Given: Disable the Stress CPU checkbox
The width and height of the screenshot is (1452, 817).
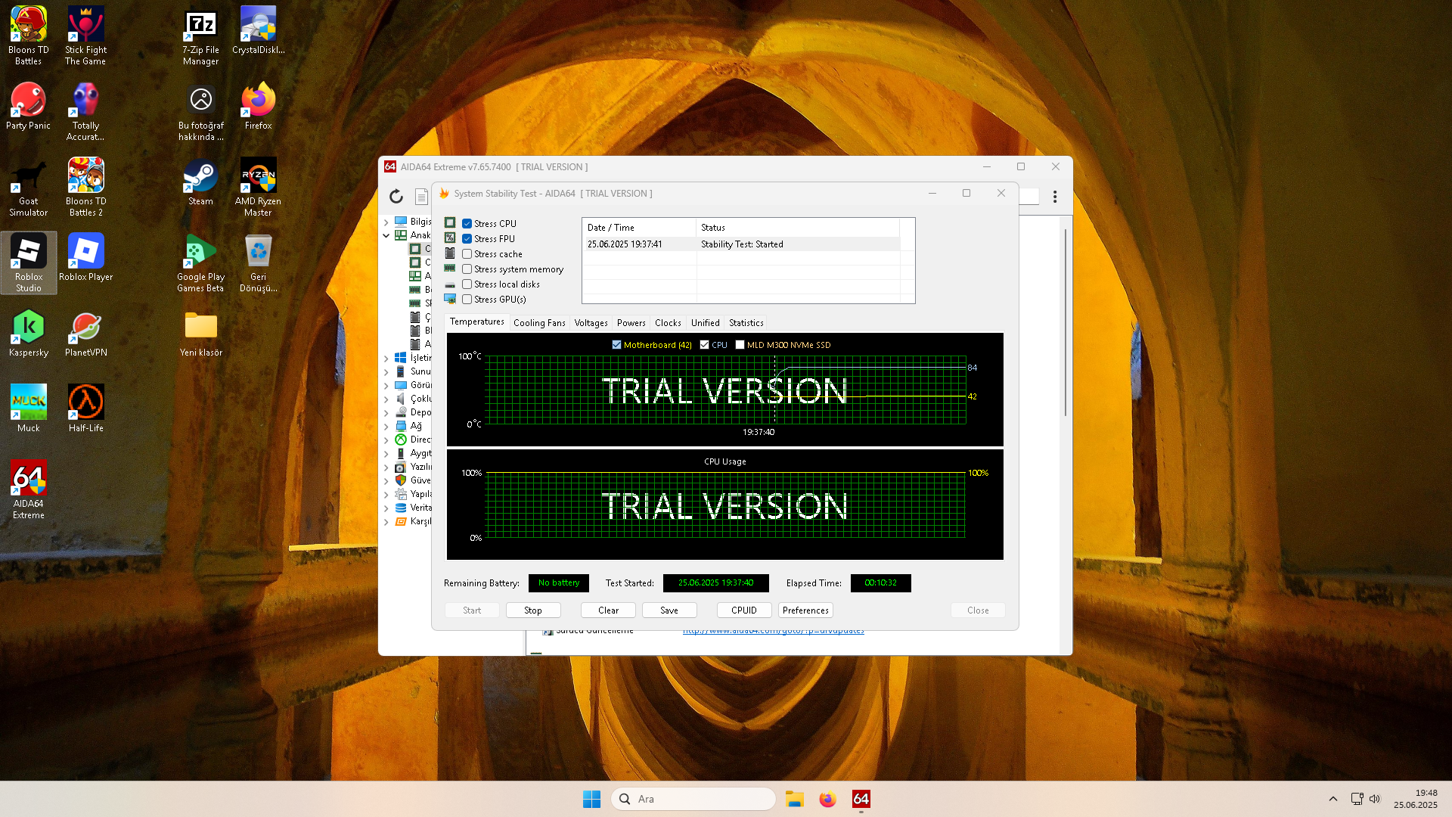Looking at the screenshot, I should tap(467, 224).
